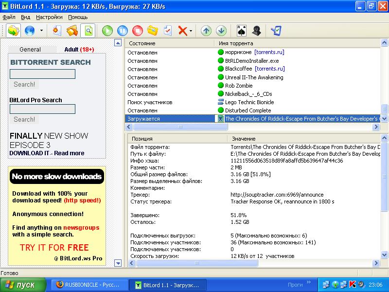The height and width of the screenshot is (292, 389).
Task: Click details pane vertical scrollbar thumb
Action: point(384,177)
